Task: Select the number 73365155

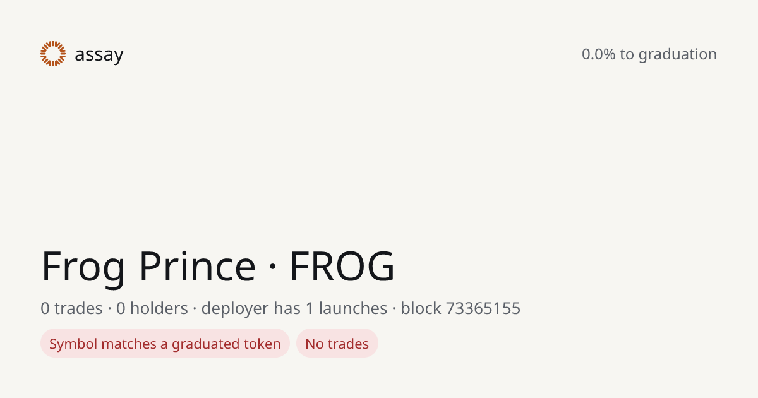Action: pos(483,308)
